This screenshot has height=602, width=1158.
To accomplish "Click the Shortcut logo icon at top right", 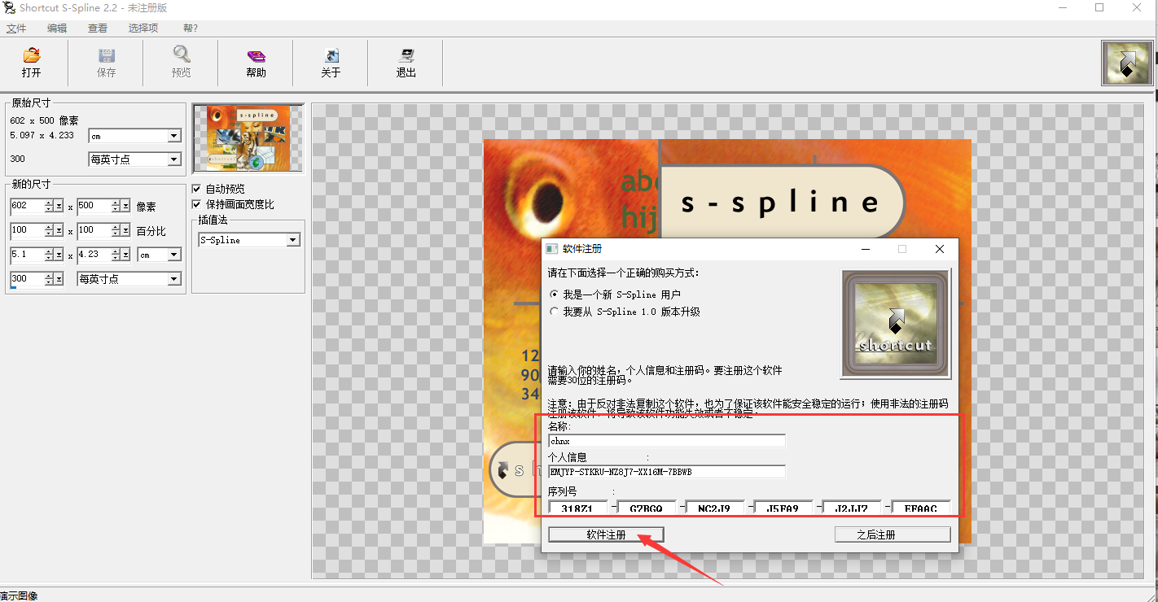I will 1127,63.
